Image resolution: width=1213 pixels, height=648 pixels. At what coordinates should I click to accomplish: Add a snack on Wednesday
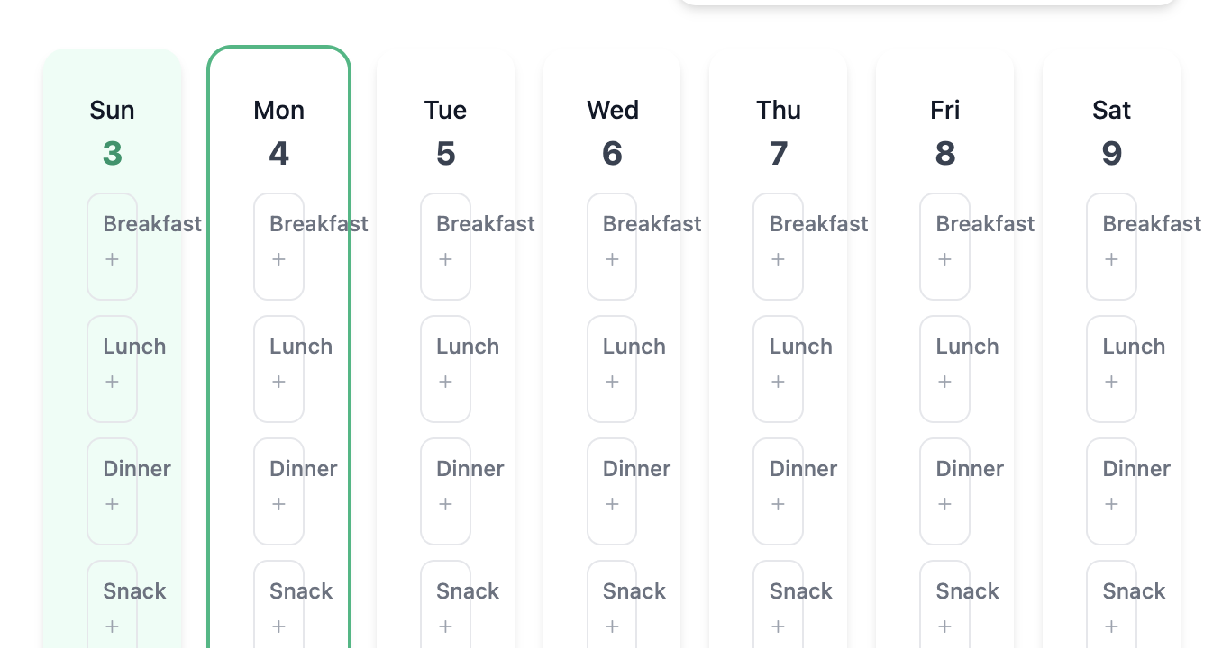(612, 626)
